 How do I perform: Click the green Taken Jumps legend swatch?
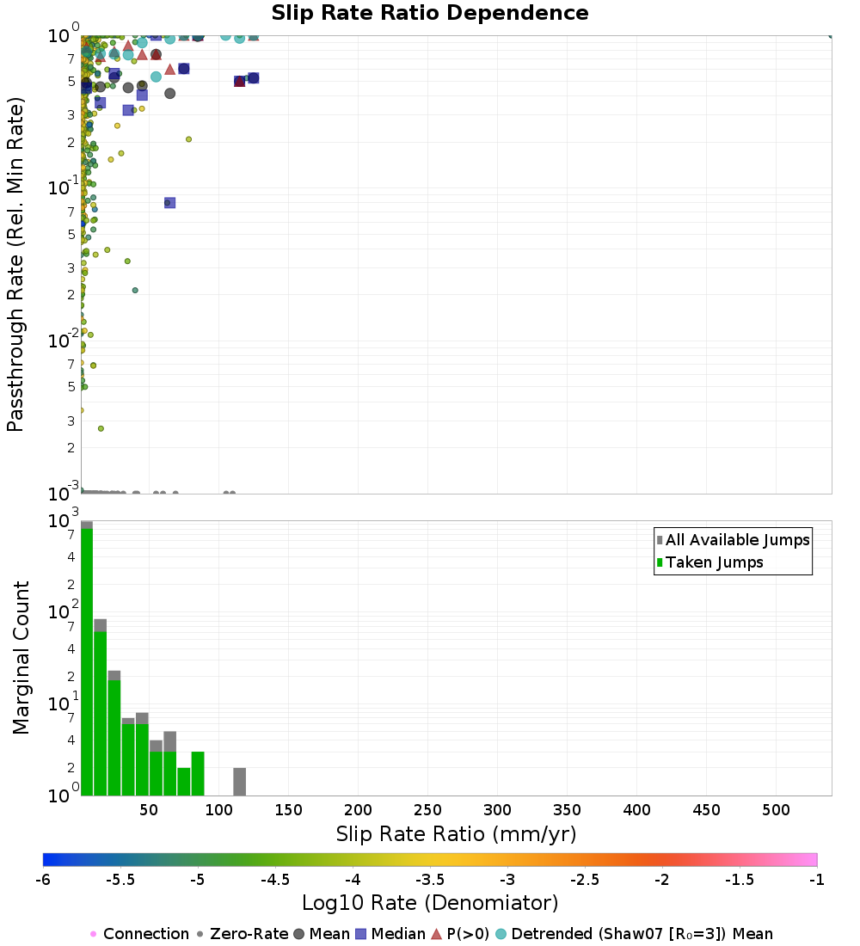click(x=660, y=562)
